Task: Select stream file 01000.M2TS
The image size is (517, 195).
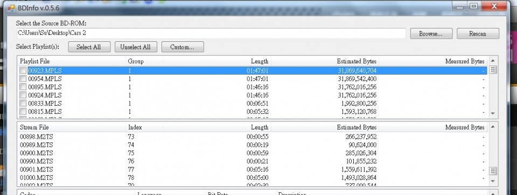Action: pos(37,178)
